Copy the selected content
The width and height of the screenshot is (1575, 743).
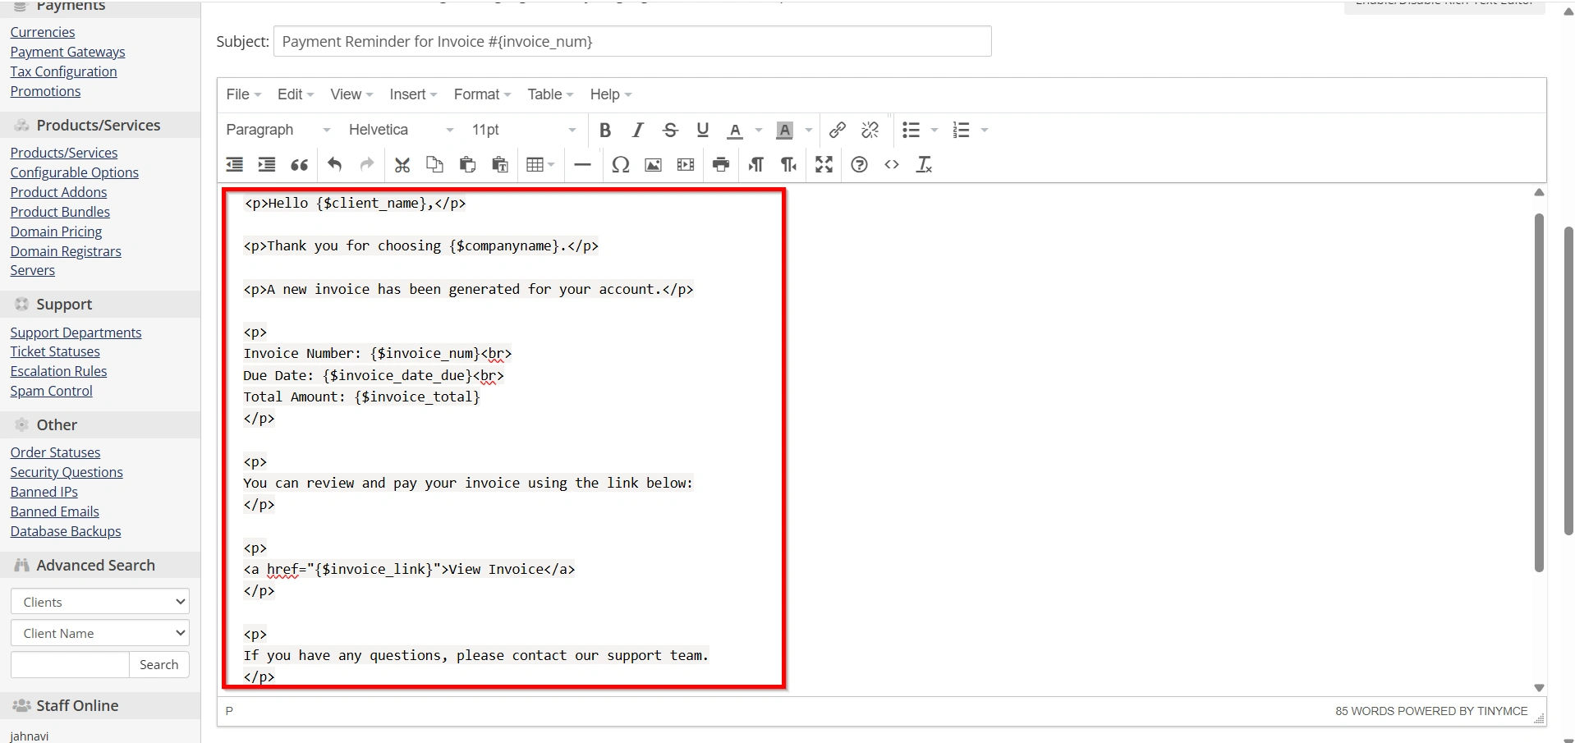pos(435,164)
